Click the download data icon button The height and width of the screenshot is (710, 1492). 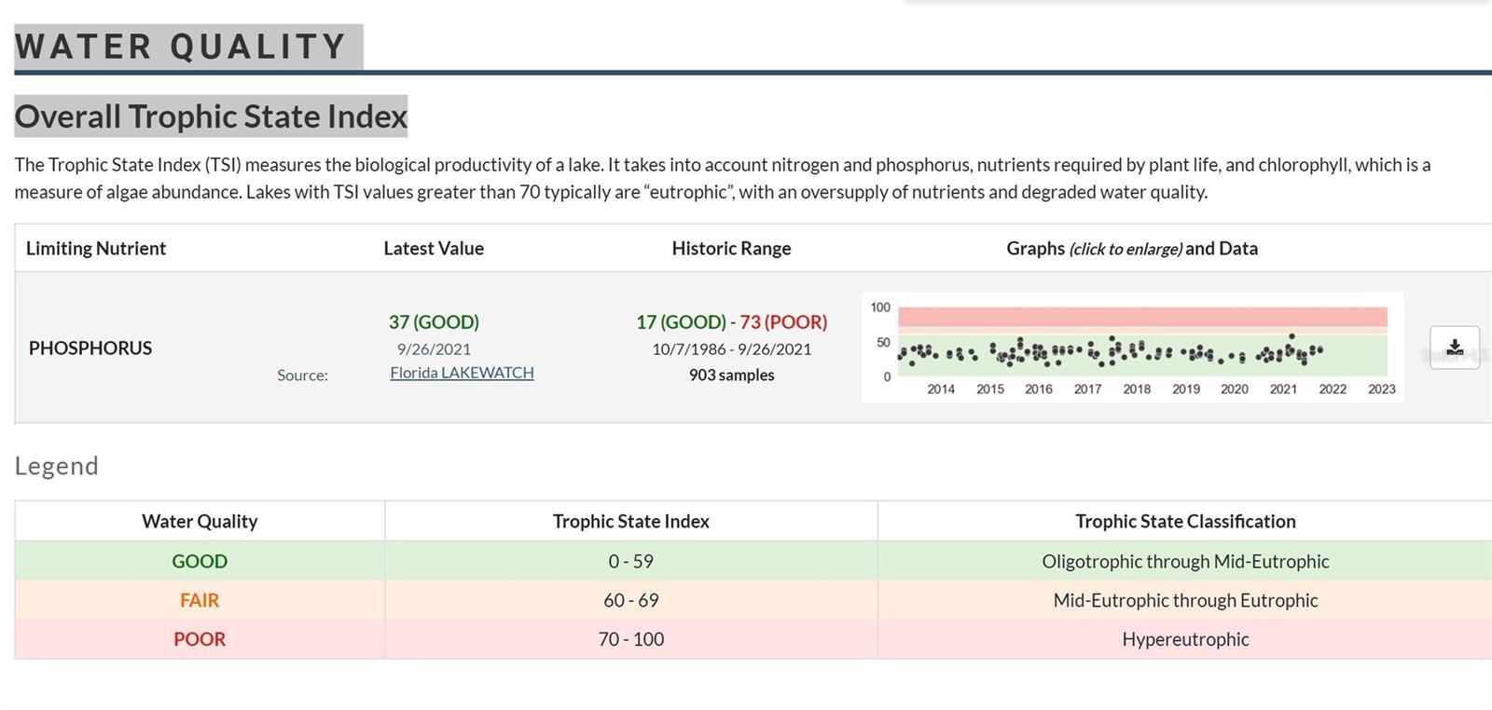pyautogui.click(x=1454, y=348)
